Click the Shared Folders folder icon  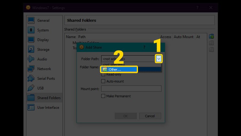(x=31, y=98)
